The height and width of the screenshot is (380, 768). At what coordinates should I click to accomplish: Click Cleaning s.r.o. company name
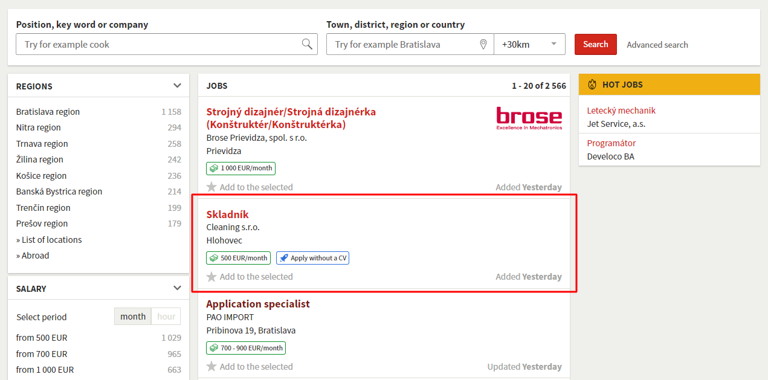(233, 227)
